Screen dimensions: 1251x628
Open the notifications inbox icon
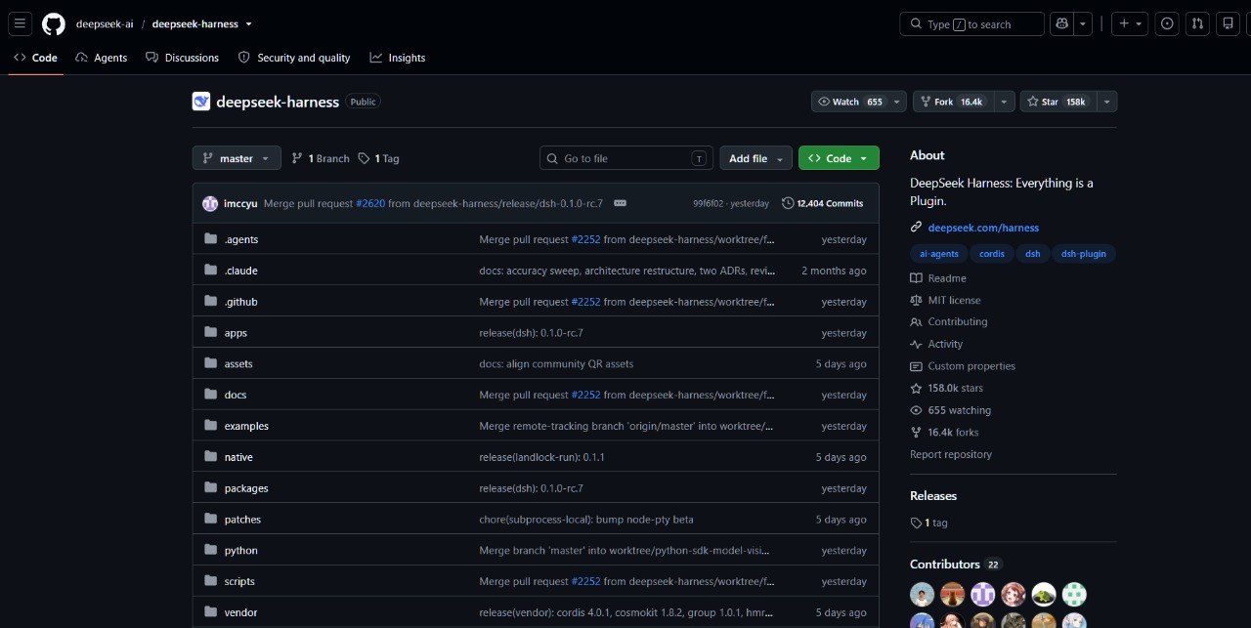pyautogui.click(x=1228, y=24)
